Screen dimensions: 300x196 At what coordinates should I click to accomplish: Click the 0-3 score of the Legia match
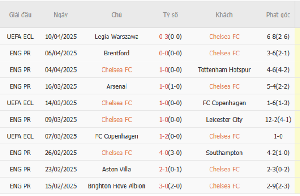pyautogui.click(x=164, y=37)
